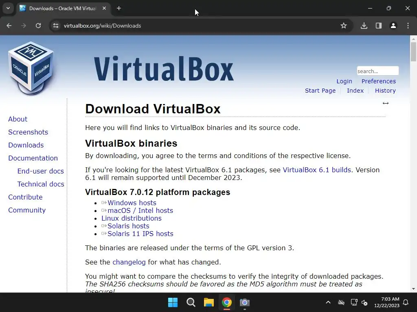This screenshot has height=312, width=417.
Task: Open About in the sidebar
Action: coord(18,119)
